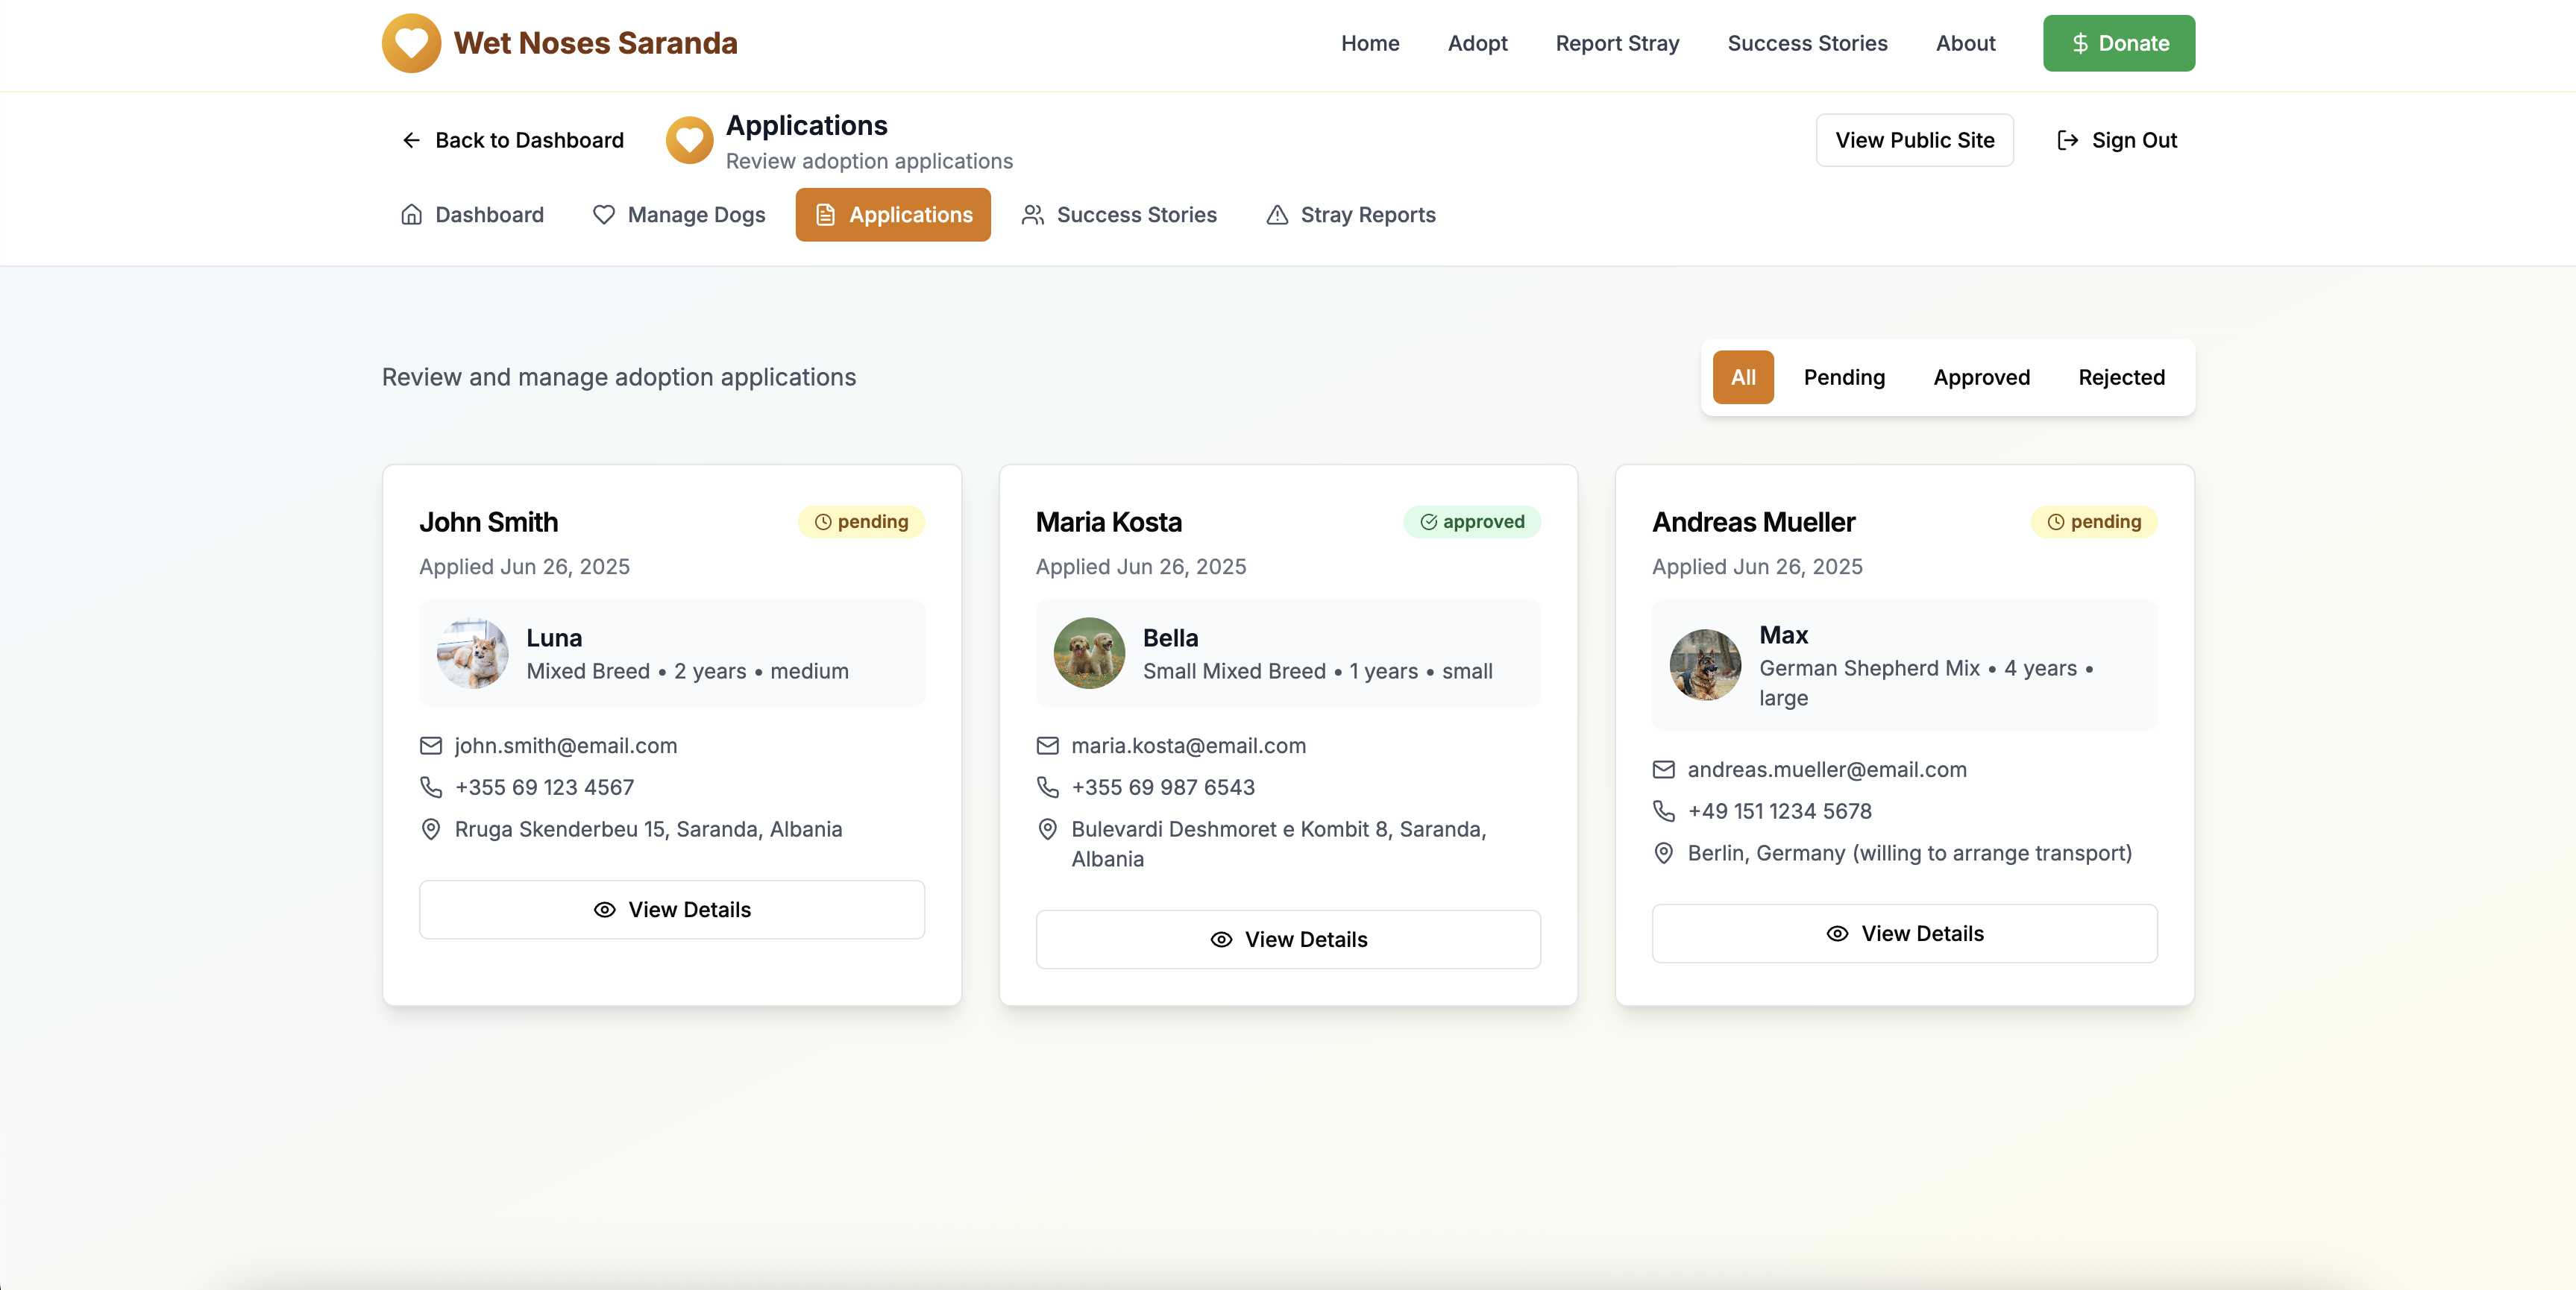
Task: Filter applications by Rejected
Action: click(2121, 377)
